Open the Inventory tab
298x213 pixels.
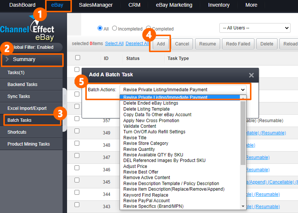(x=219, y=5)
